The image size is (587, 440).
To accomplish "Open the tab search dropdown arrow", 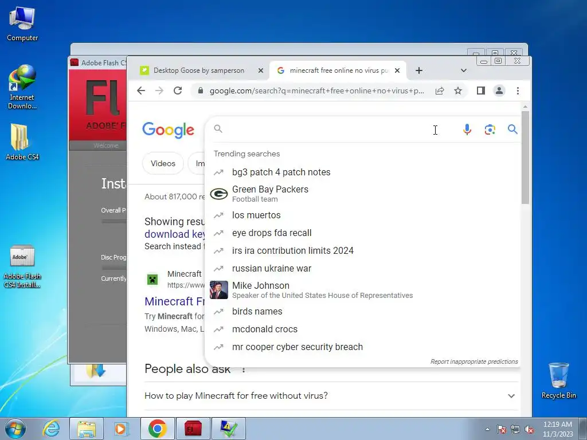I will (x=463, y=70).
